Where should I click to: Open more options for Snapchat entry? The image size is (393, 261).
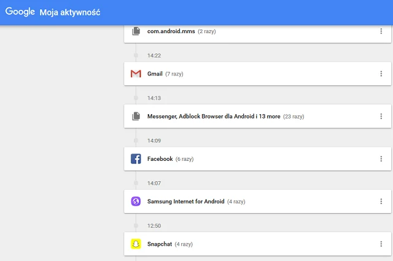point(381,244)
